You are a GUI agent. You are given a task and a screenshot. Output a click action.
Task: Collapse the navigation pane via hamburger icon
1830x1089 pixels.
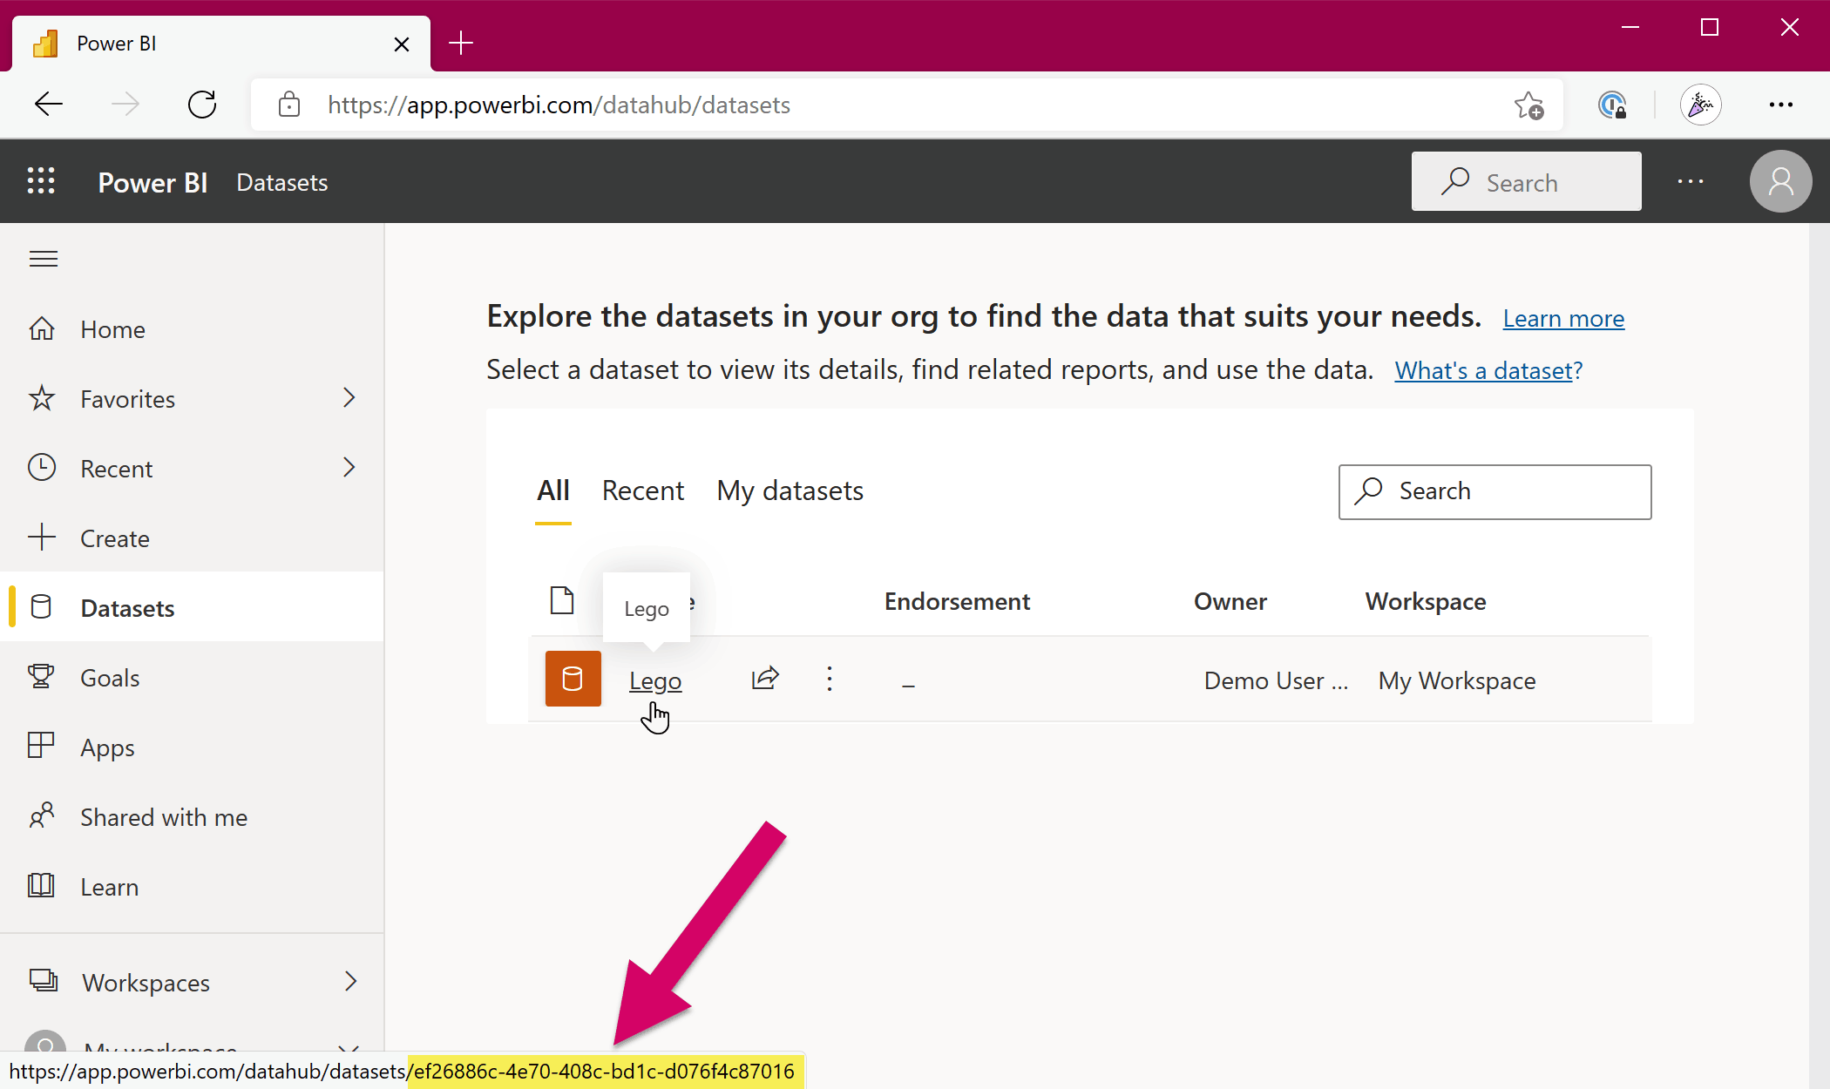pos(43,258)
